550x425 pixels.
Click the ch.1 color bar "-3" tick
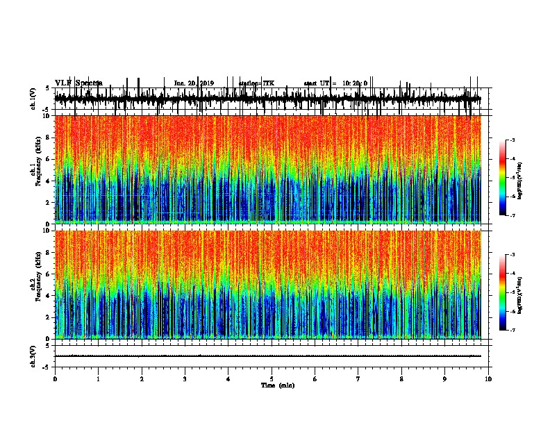[x=512, y=140]
